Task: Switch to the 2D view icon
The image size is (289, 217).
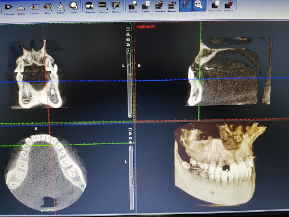Action: pyautogui.click(x=60, y=7)
